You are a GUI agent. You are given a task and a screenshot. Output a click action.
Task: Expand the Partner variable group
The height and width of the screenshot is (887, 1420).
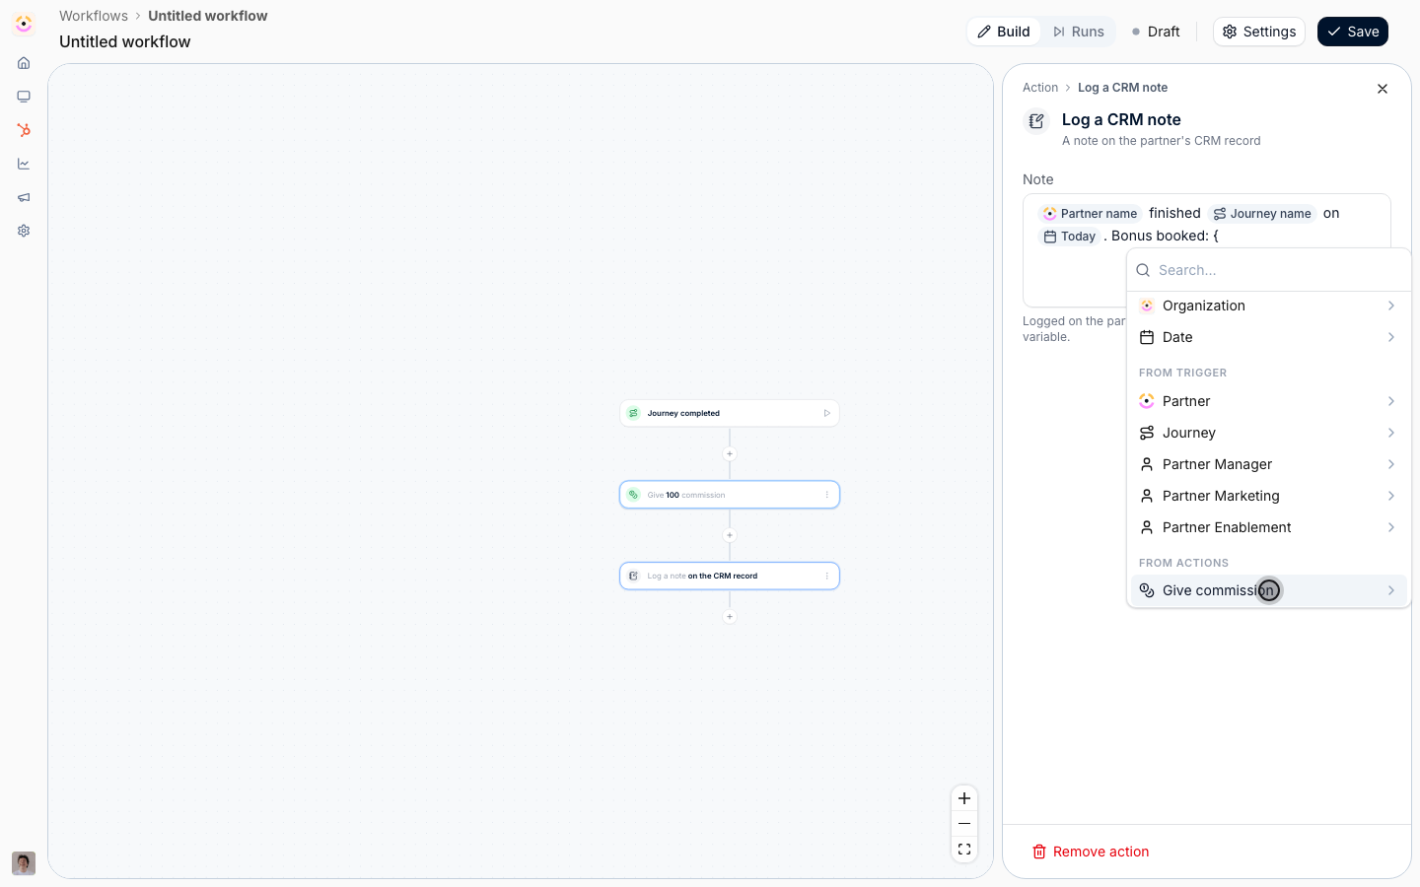[1269, 401]
